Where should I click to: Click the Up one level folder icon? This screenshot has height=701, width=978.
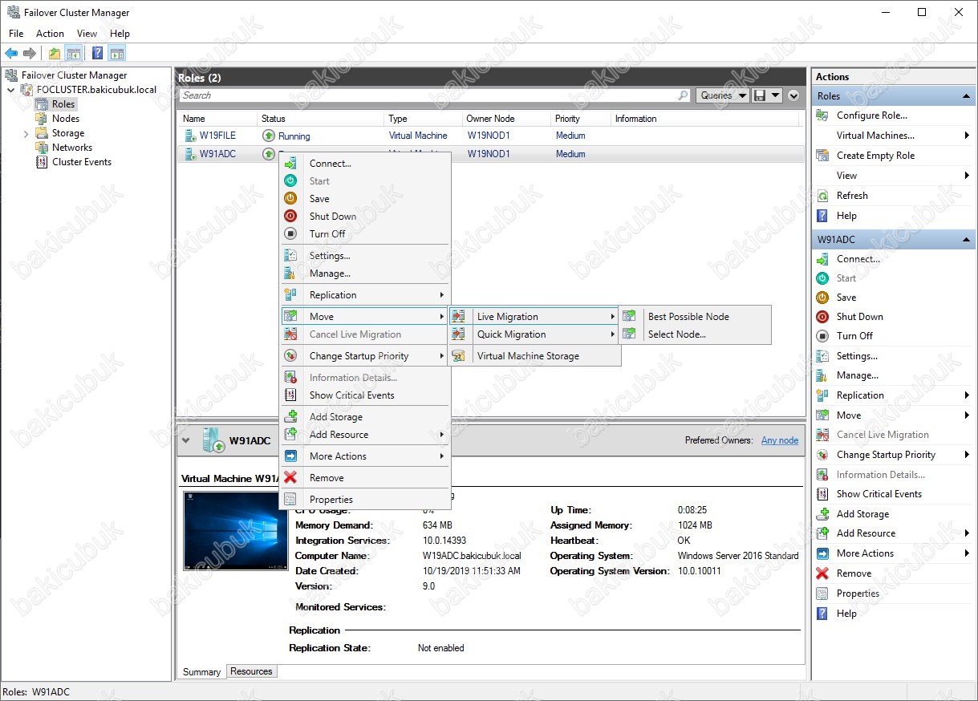coord(55,54)
